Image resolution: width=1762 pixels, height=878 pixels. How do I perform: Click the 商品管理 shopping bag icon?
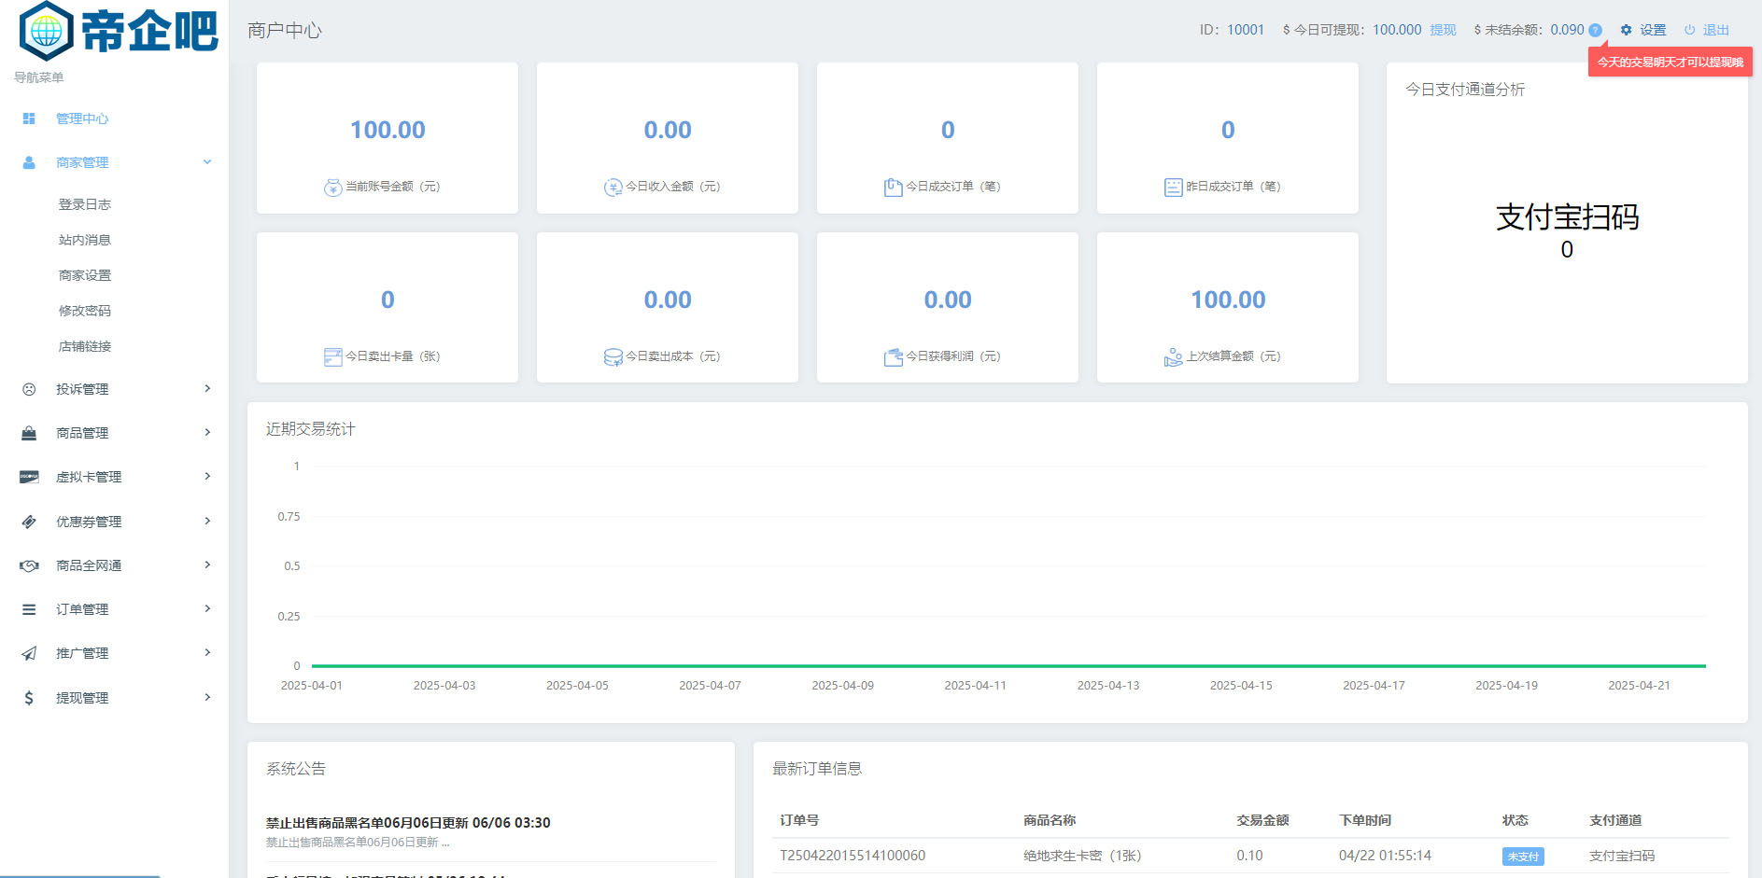point(29,433)
